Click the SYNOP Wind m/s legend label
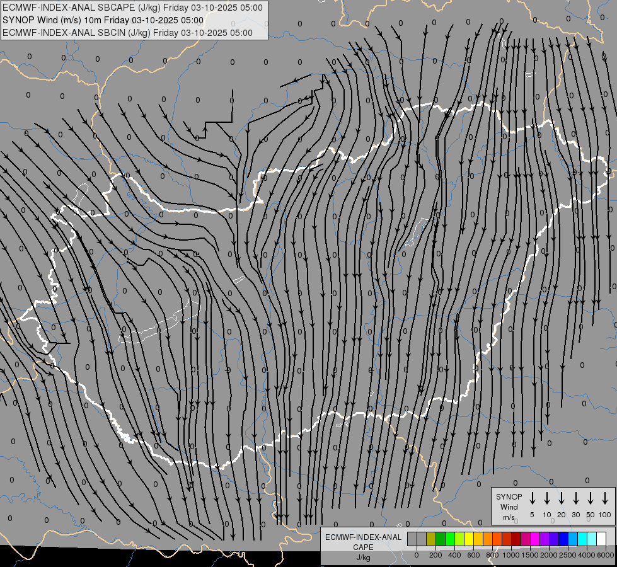 pos(509,507)
